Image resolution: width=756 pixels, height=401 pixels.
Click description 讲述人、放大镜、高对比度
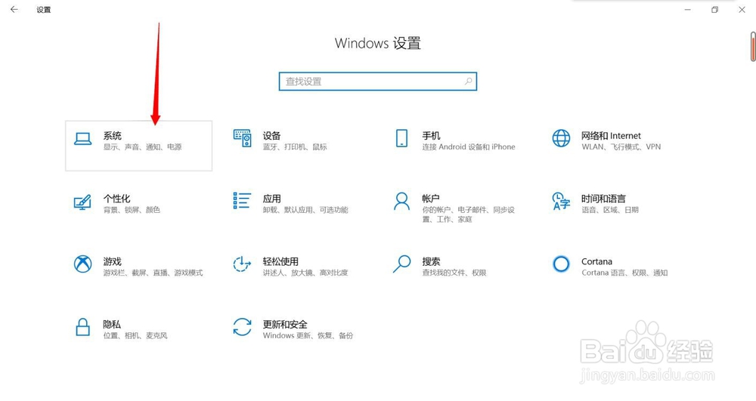tap(305, 273)
